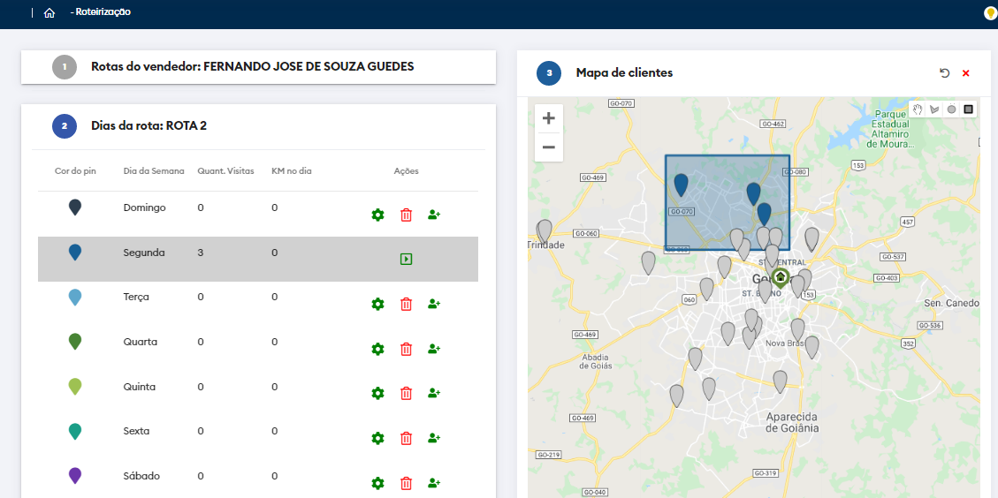Zoom in on the map
The height and width of the screenshot is (498, 998).
tap(549, 118)
